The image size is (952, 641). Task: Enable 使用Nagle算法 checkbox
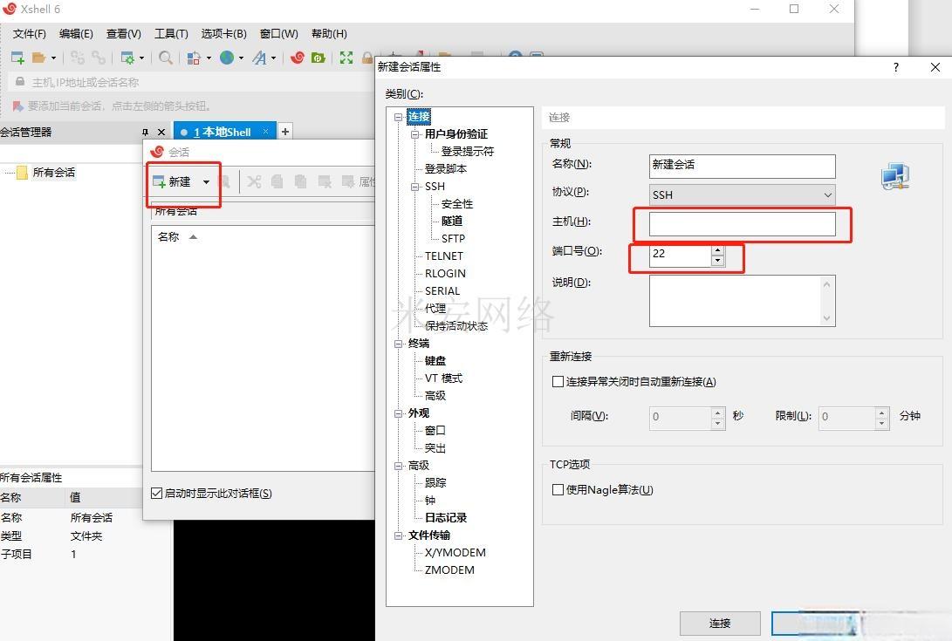pos(558,490)
